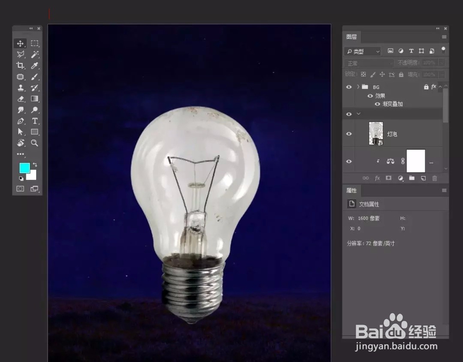This screenshot has height=362, width=463.
Task: Select the Path Selection arrow tool
Action: (20, 132)
